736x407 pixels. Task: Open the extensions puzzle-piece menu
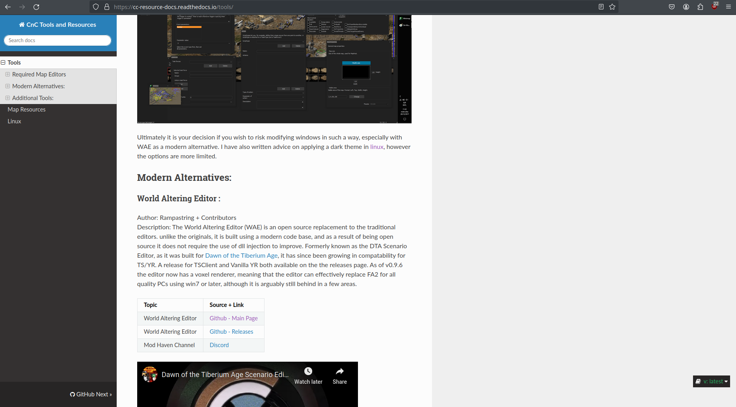(x=700, y=7)
